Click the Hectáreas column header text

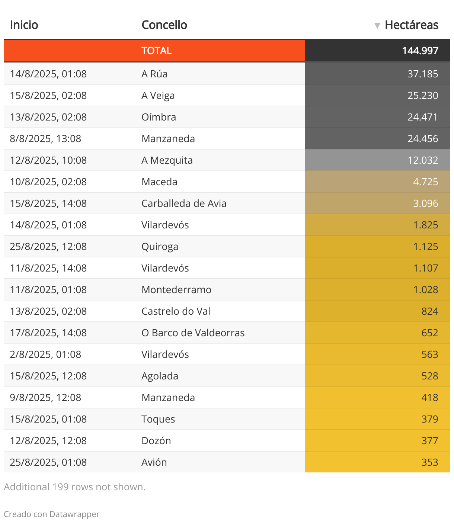411,25
